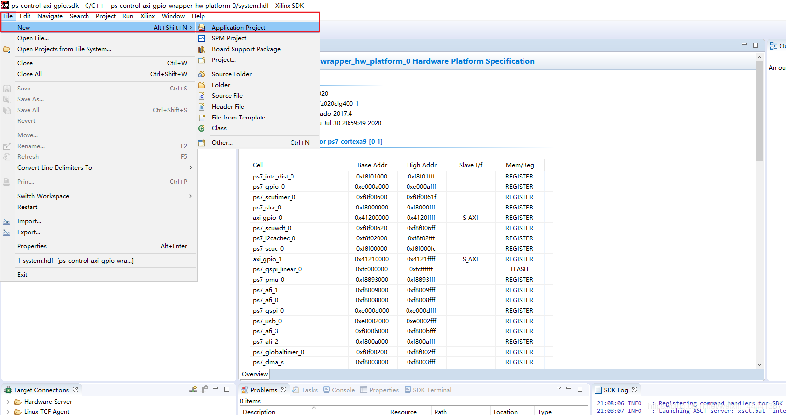This screenshot has width=786, height=415.
Task: Open the Edit menu
Action: (x=25, y=16)
